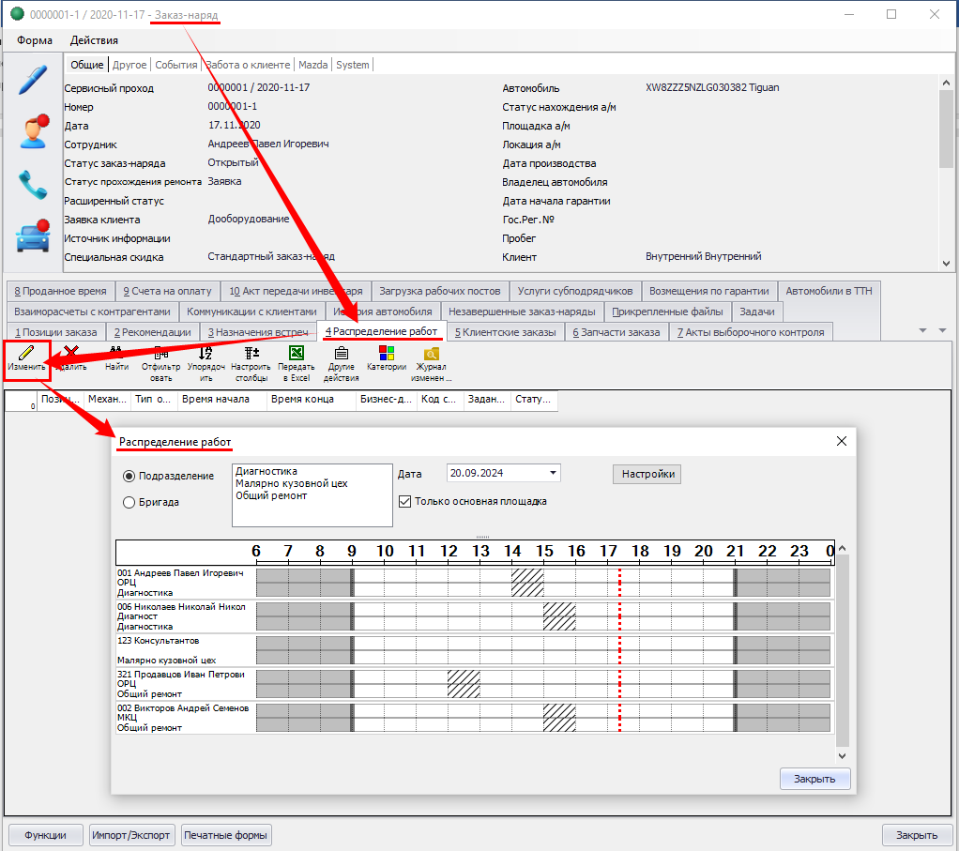Open the Mazda tab

pyautogui.click(x=312, y=65)
